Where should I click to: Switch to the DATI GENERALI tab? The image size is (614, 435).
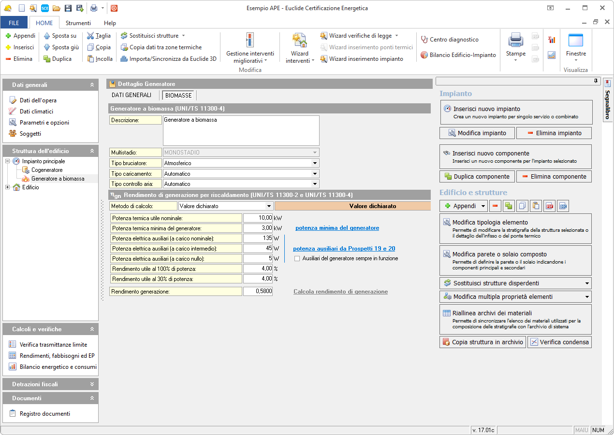(x=132, y=95)
